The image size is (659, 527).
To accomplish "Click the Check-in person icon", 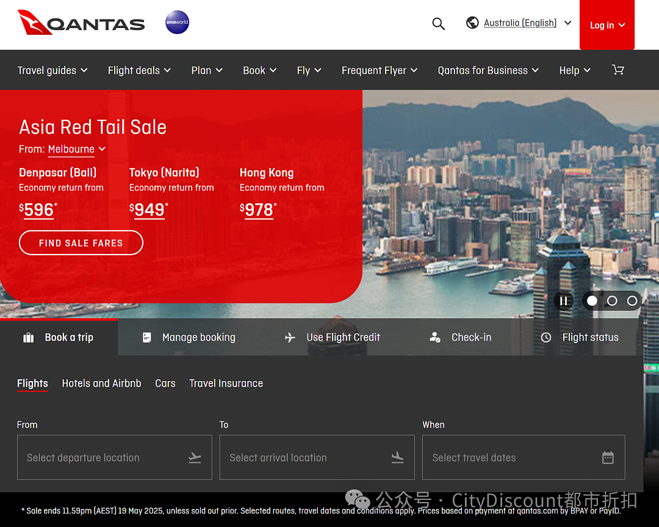I will [435, 337].
